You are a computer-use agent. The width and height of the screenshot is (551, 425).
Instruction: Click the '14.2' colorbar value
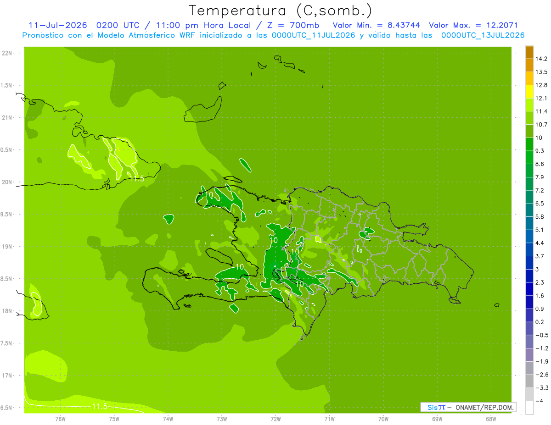point(541,59)
